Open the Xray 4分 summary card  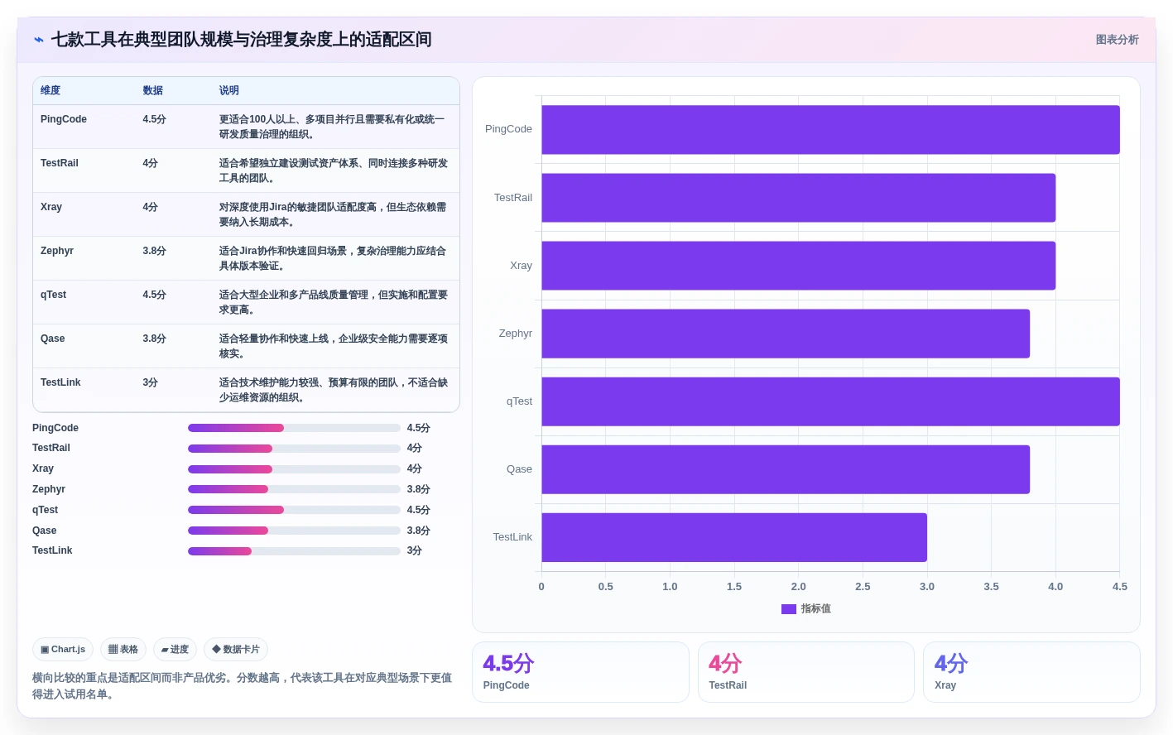(1031, 672)
